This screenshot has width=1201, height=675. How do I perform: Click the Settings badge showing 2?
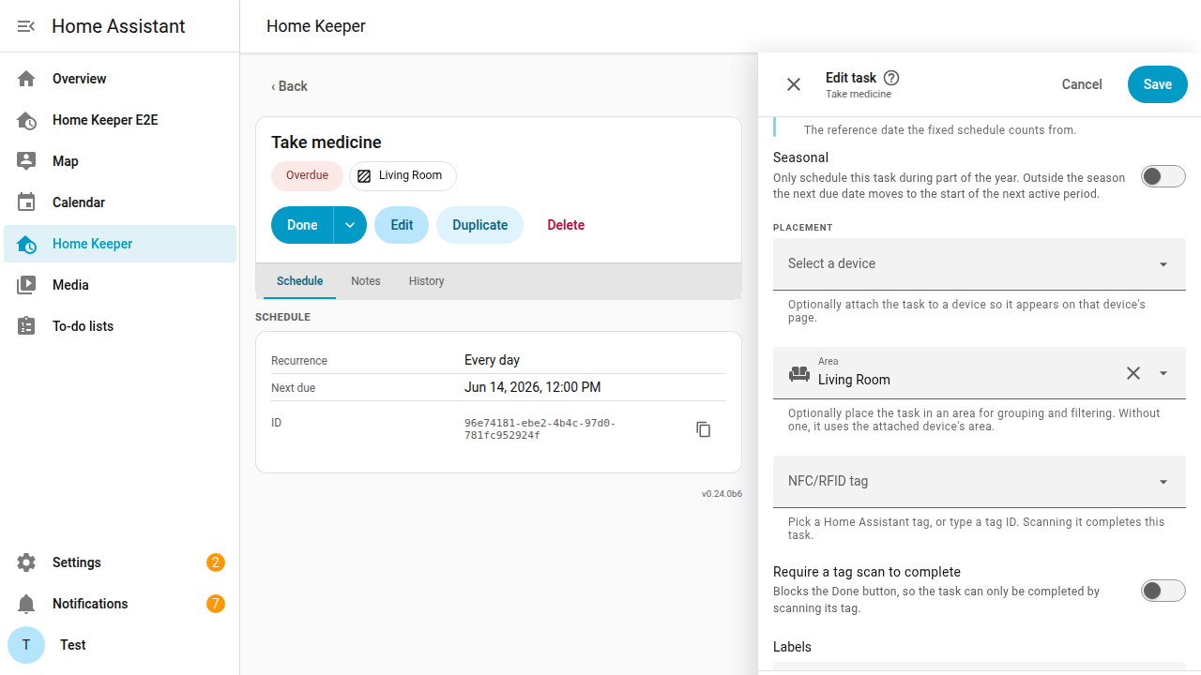216,562
